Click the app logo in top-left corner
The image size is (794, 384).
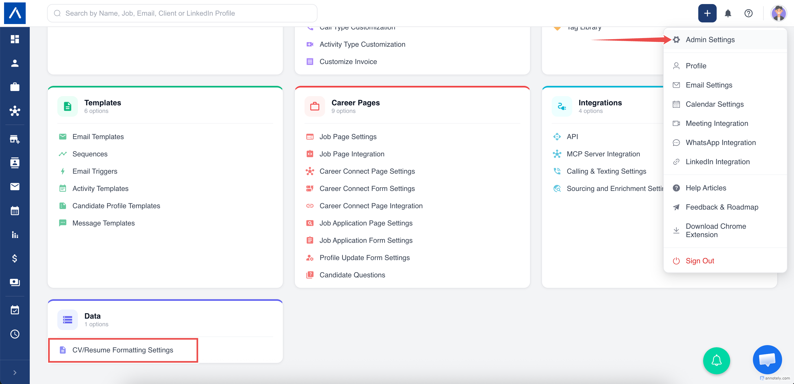click(15, 13)
